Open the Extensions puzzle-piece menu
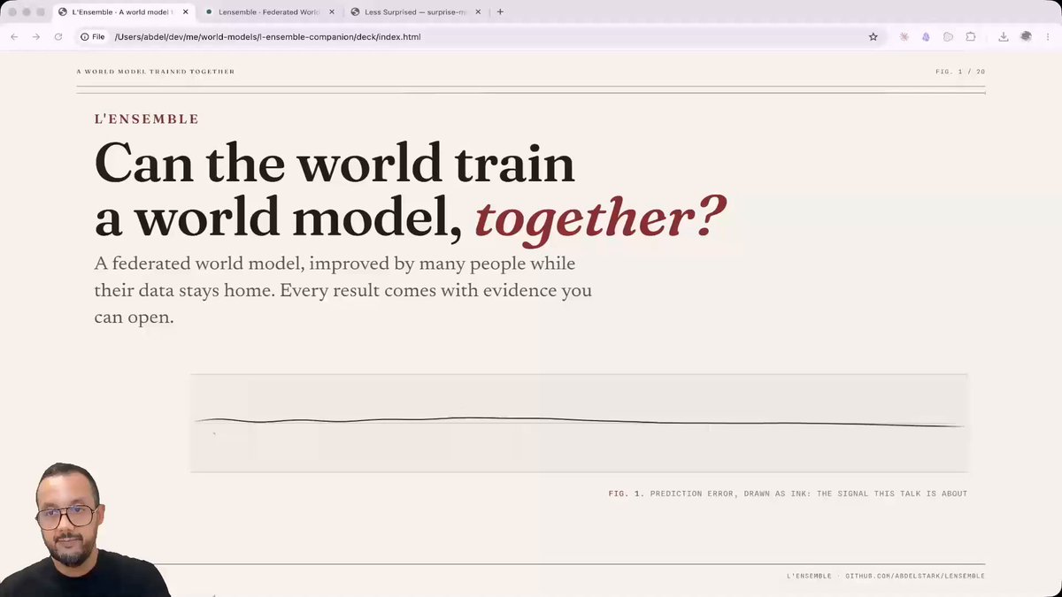 [x=971, y=37]
